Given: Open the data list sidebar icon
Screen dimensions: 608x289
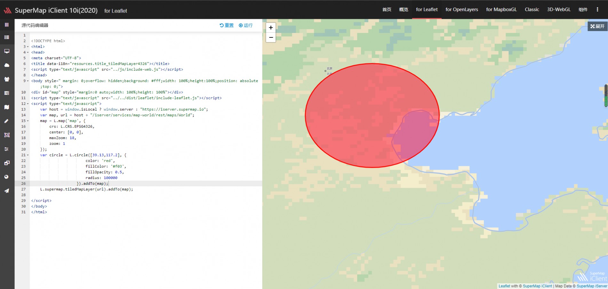Looking at the screenshot, I should tap(7, 93).
